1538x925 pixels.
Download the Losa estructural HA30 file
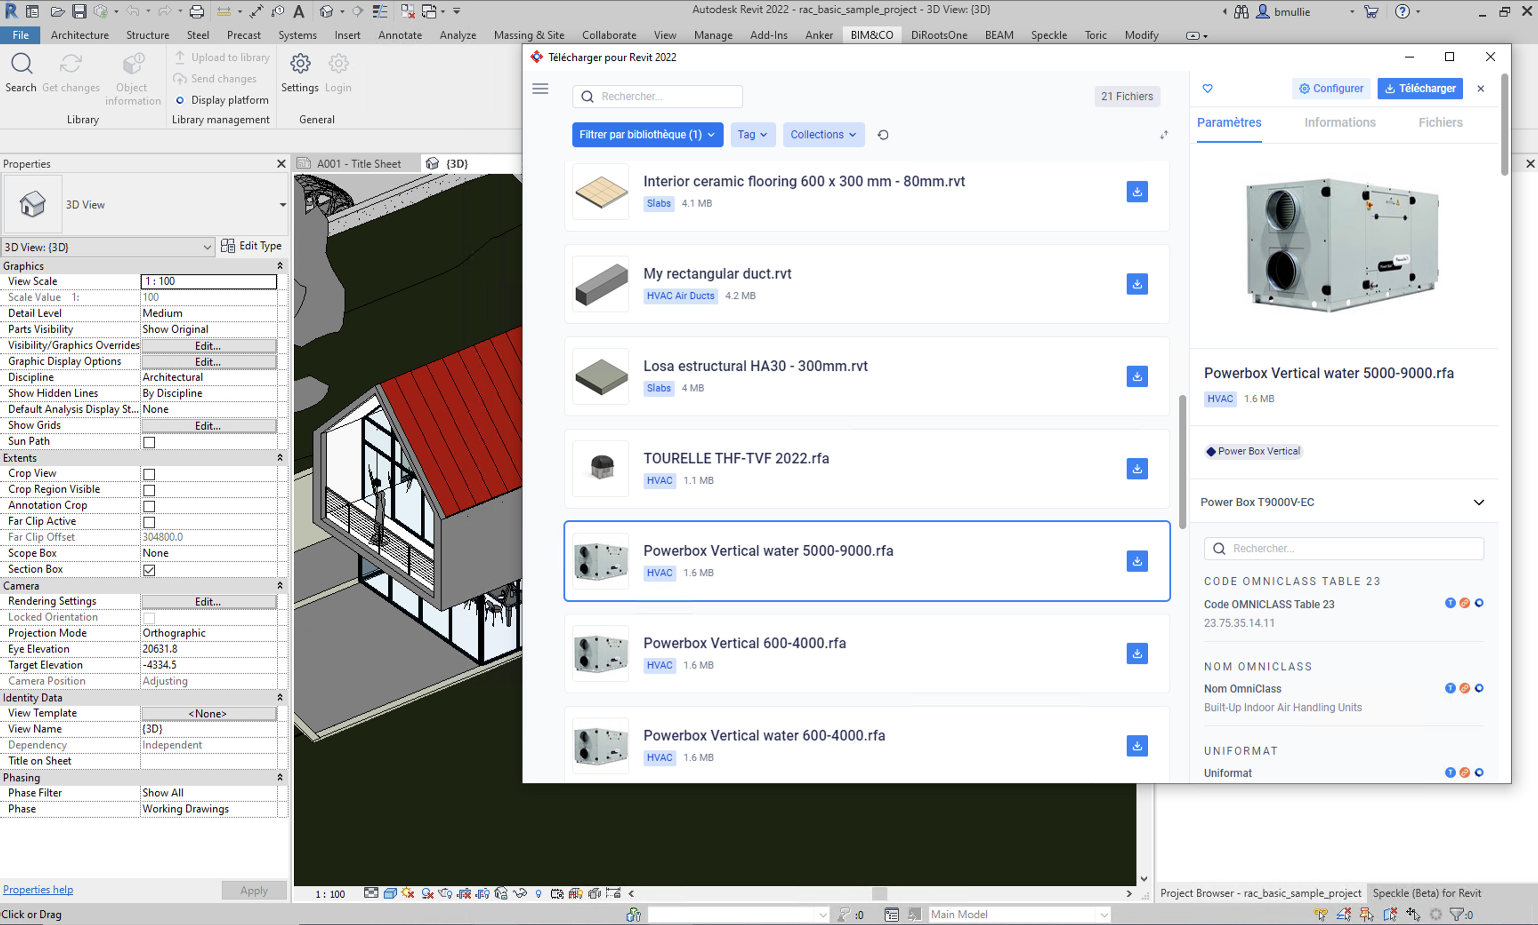[1137, 377]
